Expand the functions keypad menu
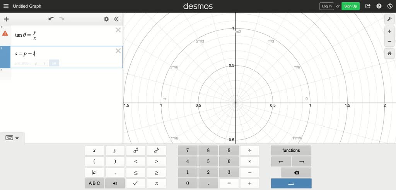Viewport: 396px width, 190px height. pos(291,150)
